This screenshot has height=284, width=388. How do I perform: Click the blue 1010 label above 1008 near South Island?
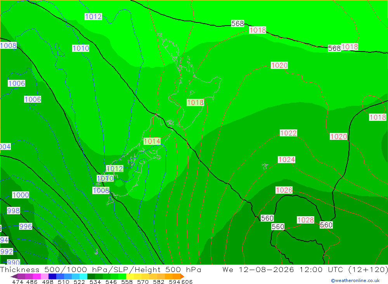point(105,178)
